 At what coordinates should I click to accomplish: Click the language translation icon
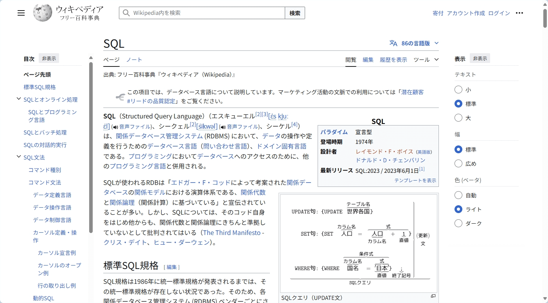point(393,43)
